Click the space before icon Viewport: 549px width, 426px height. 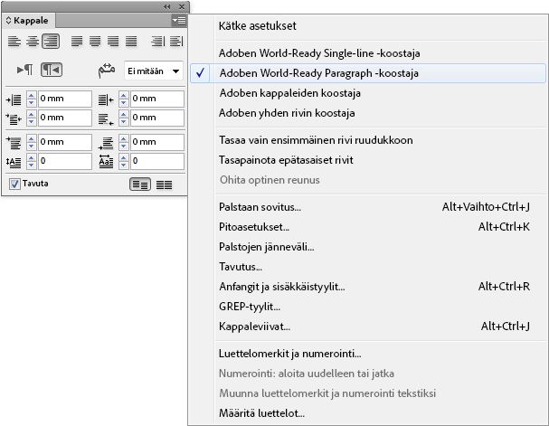(x=14, y=143)
